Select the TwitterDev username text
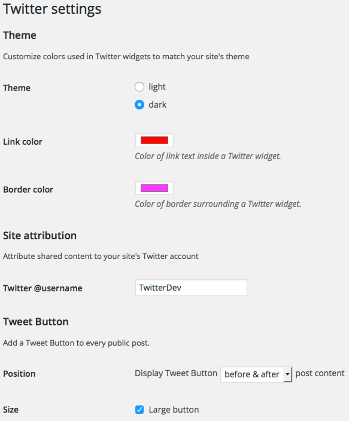 click(x=160, y=287)
